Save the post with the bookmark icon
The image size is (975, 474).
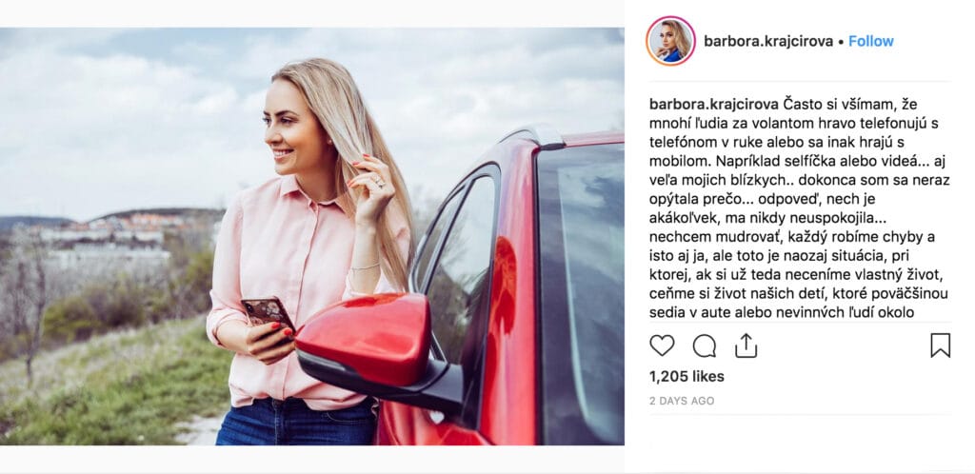[x=940, y=346]
